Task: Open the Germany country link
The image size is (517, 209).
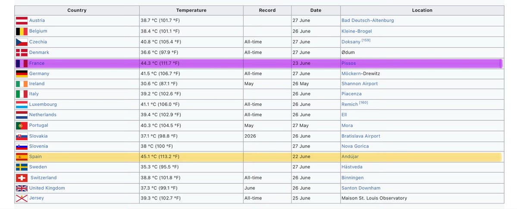Action: pos(39,74)
